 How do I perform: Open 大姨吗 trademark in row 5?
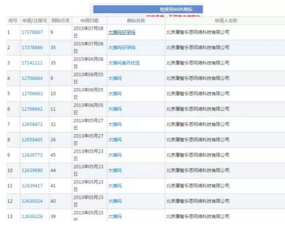point(115,94)
